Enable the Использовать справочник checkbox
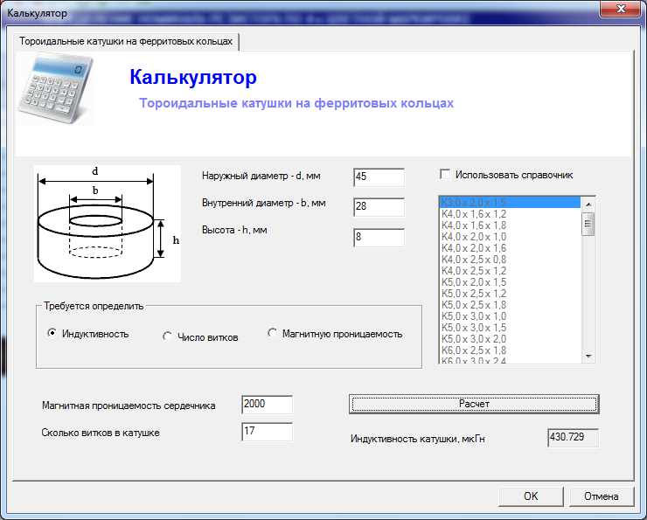Viewport: 647px width, 520px height. [x=445, y=175]
